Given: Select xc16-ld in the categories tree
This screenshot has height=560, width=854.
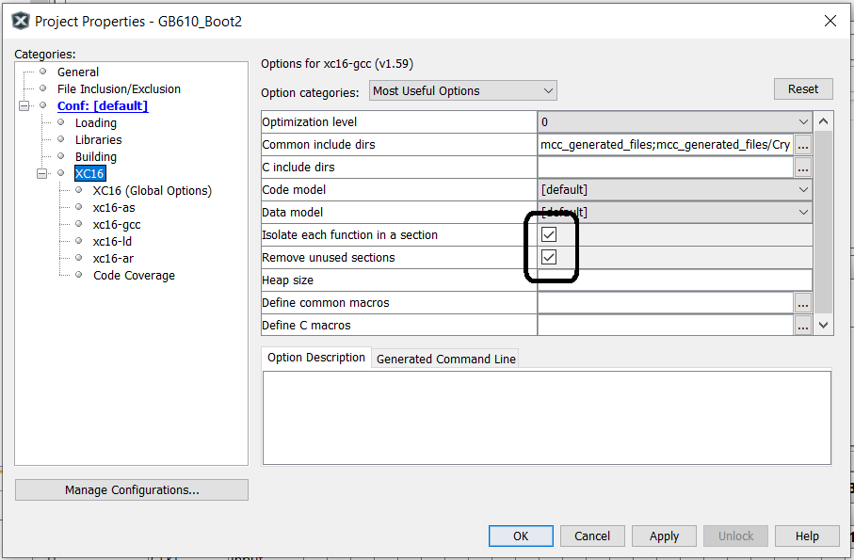Looking at the screenshot, I should point(112,242).
